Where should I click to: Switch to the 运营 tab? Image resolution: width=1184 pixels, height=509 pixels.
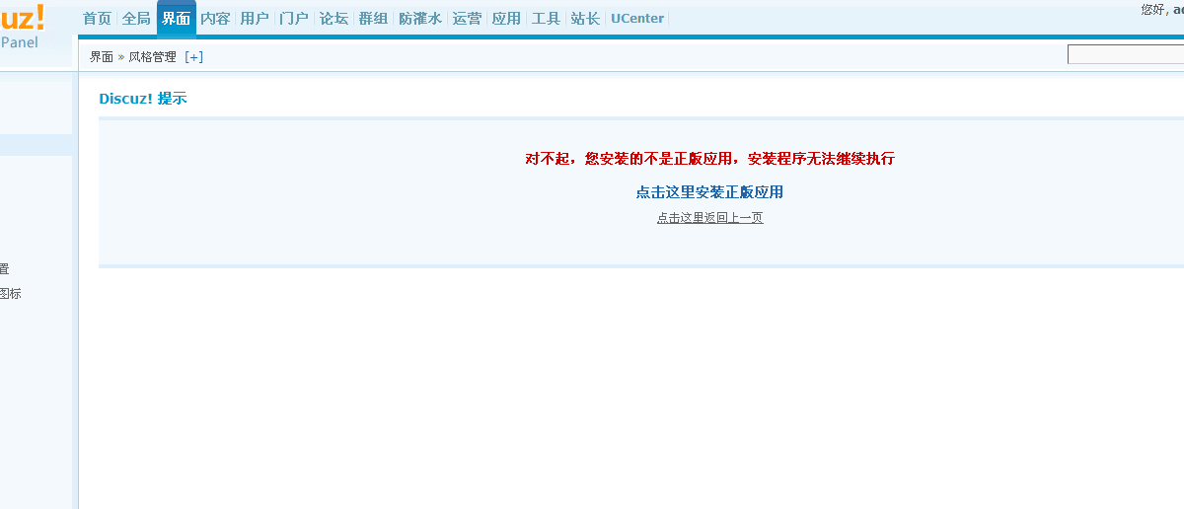(467, 19)
